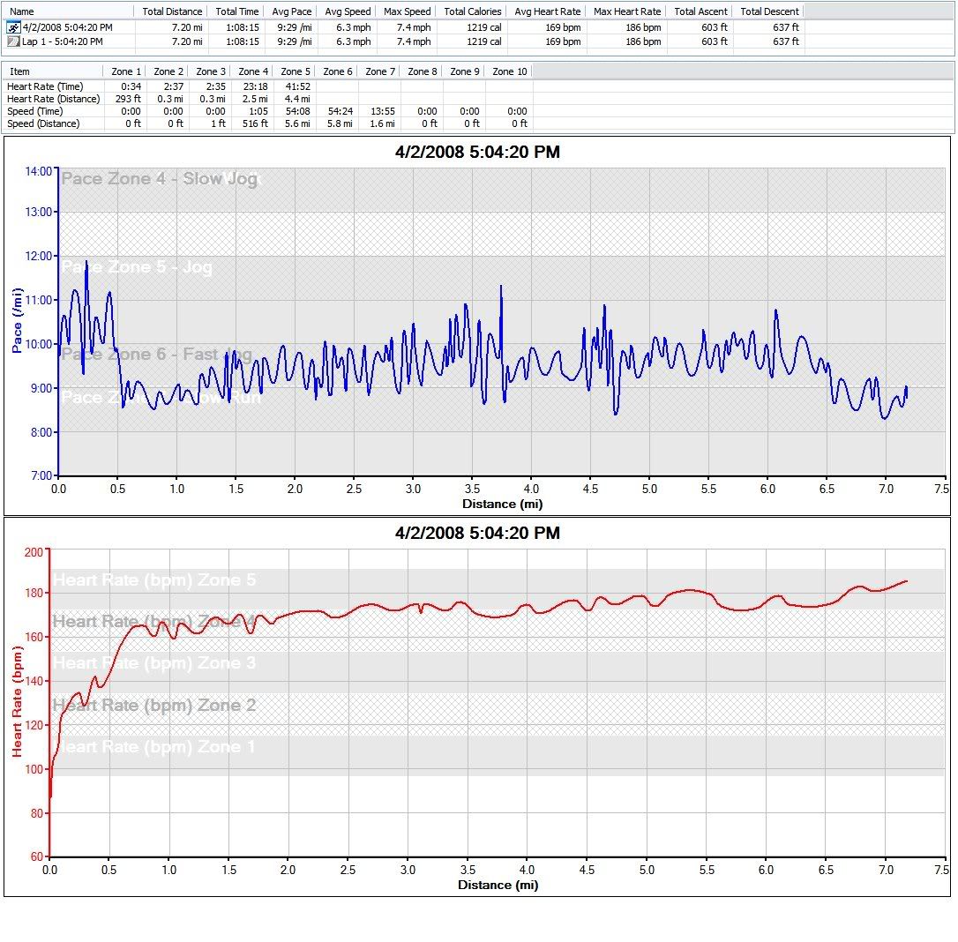
Task: Click the Heart Rate Zone 5 band label
Action: click(x=154, y=580)
